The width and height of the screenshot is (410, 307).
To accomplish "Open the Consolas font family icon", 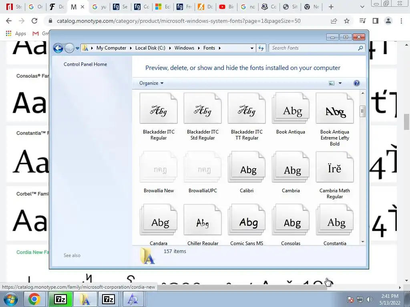I will click(291, 220).
